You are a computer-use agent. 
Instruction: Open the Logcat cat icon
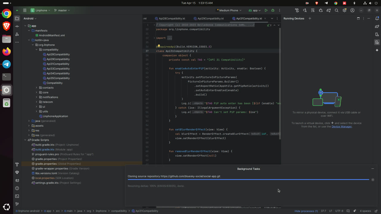(x=17, y=180)
